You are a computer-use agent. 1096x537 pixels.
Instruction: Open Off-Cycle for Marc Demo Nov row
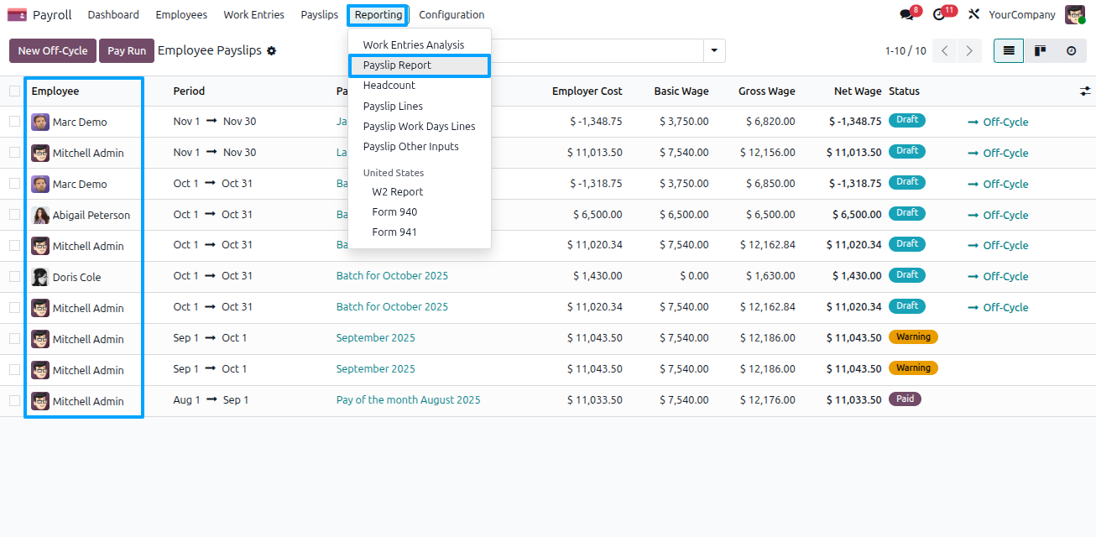[998, 122]
